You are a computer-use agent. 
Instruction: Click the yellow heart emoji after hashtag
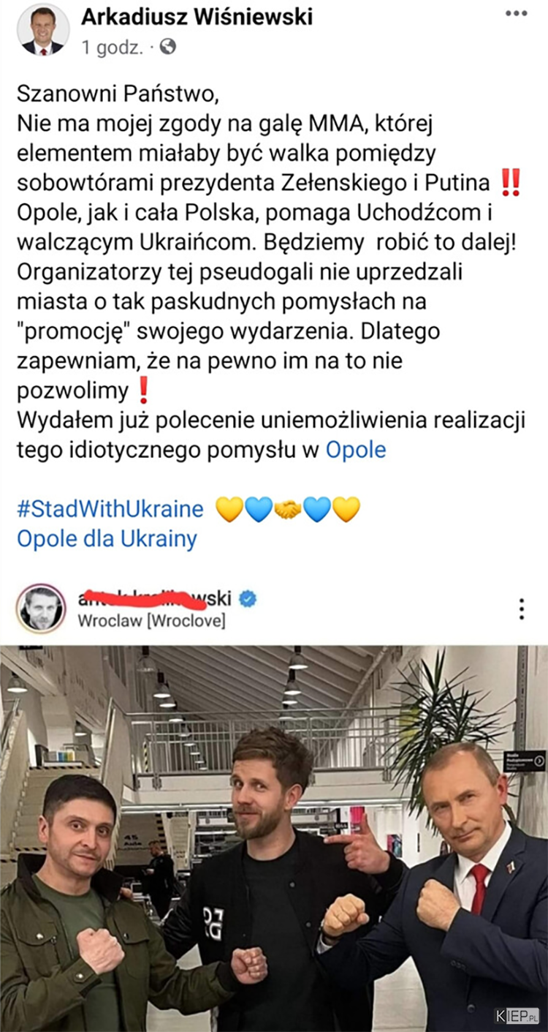[229, 509]
